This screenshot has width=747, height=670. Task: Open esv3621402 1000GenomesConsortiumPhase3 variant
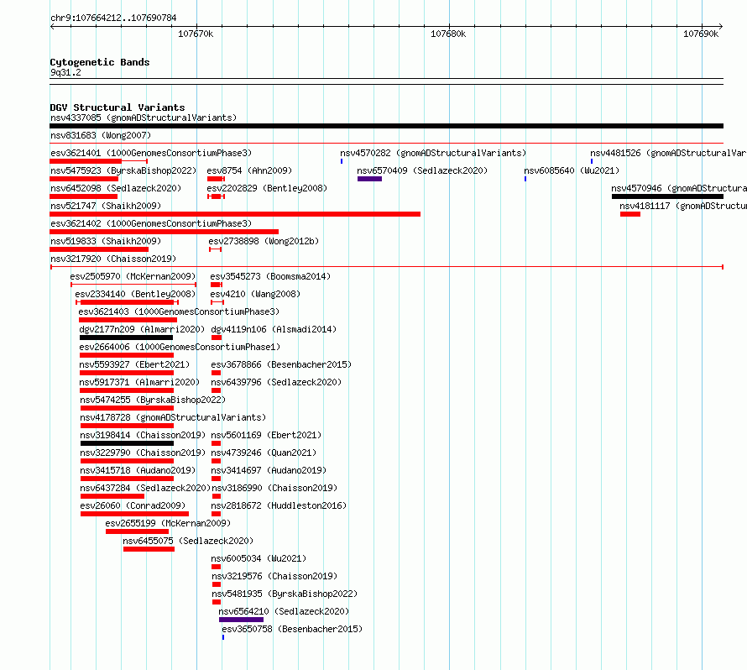point(151,223)
